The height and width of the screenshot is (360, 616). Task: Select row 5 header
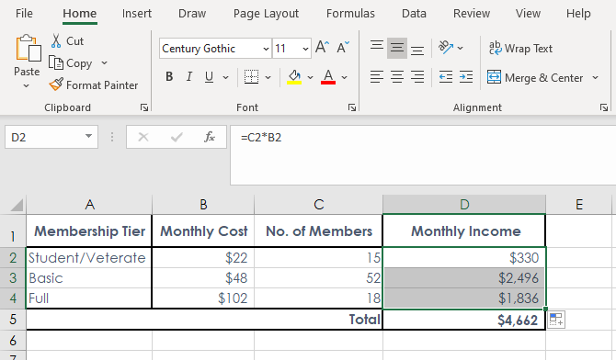(x=13, y=320)
